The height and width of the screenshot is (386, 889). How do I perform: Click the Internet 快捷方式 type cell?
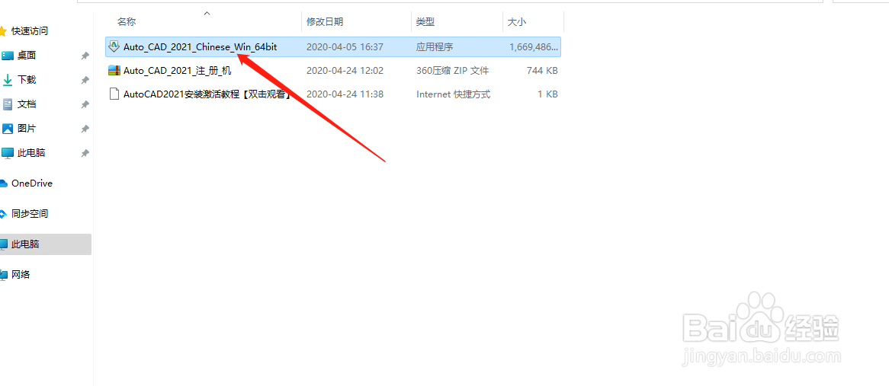[453, 94]
